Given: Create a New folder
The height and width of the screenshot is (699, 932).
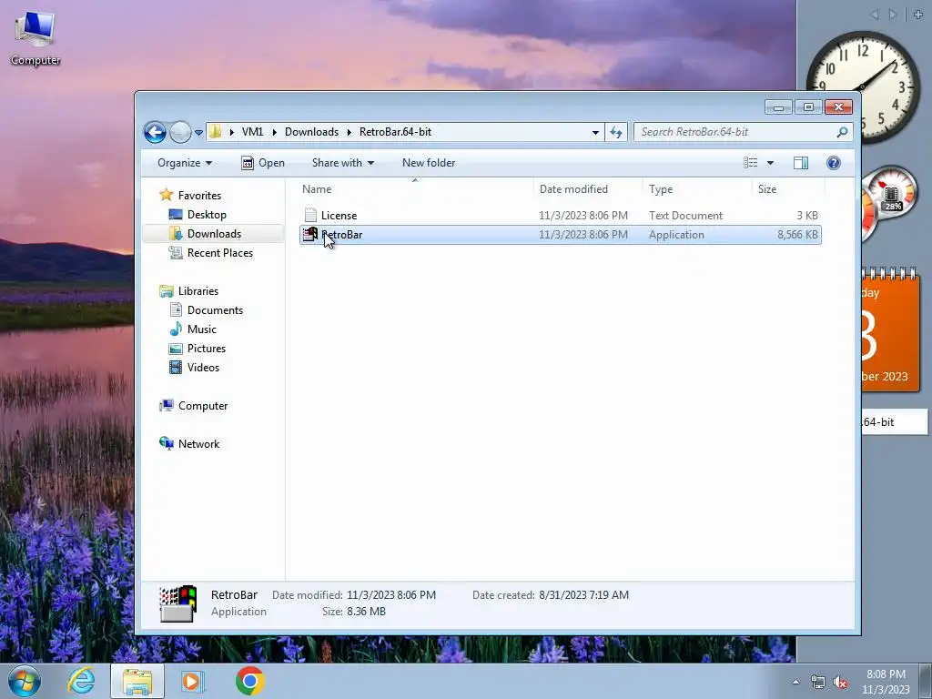Looking at the screenshot, I should [429, 163].
